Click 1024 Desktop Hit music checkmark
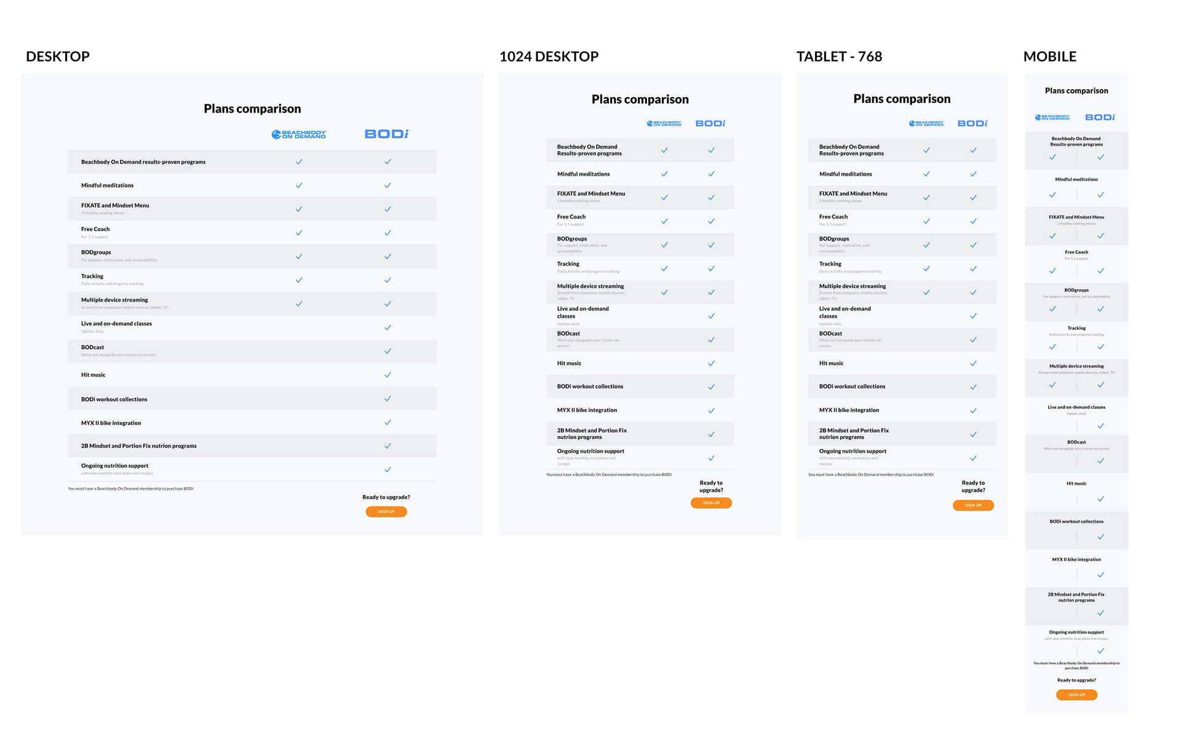Image resolution: width=1181 pixels, height=736 pixels. 711,363
